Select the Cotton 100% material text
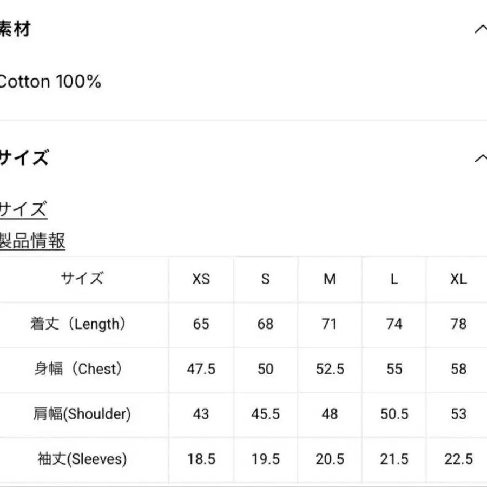The width and height of the screenshot is (487, 487). coord(50,82)
